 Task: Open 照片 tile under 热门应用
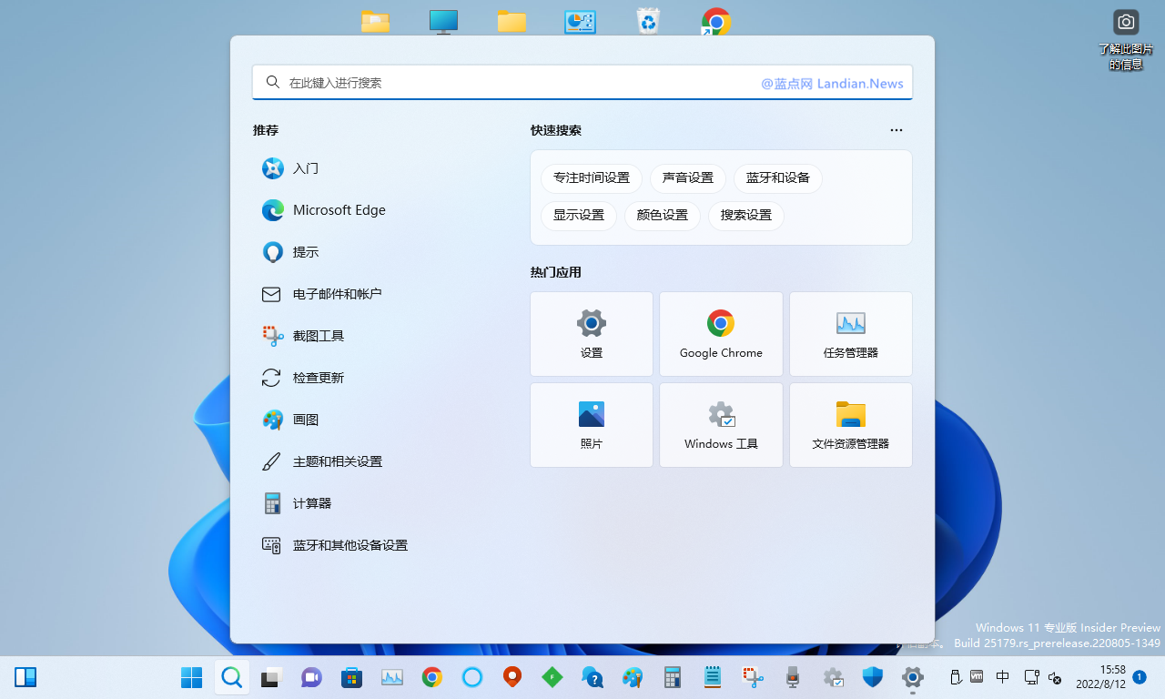click(592, 425)
